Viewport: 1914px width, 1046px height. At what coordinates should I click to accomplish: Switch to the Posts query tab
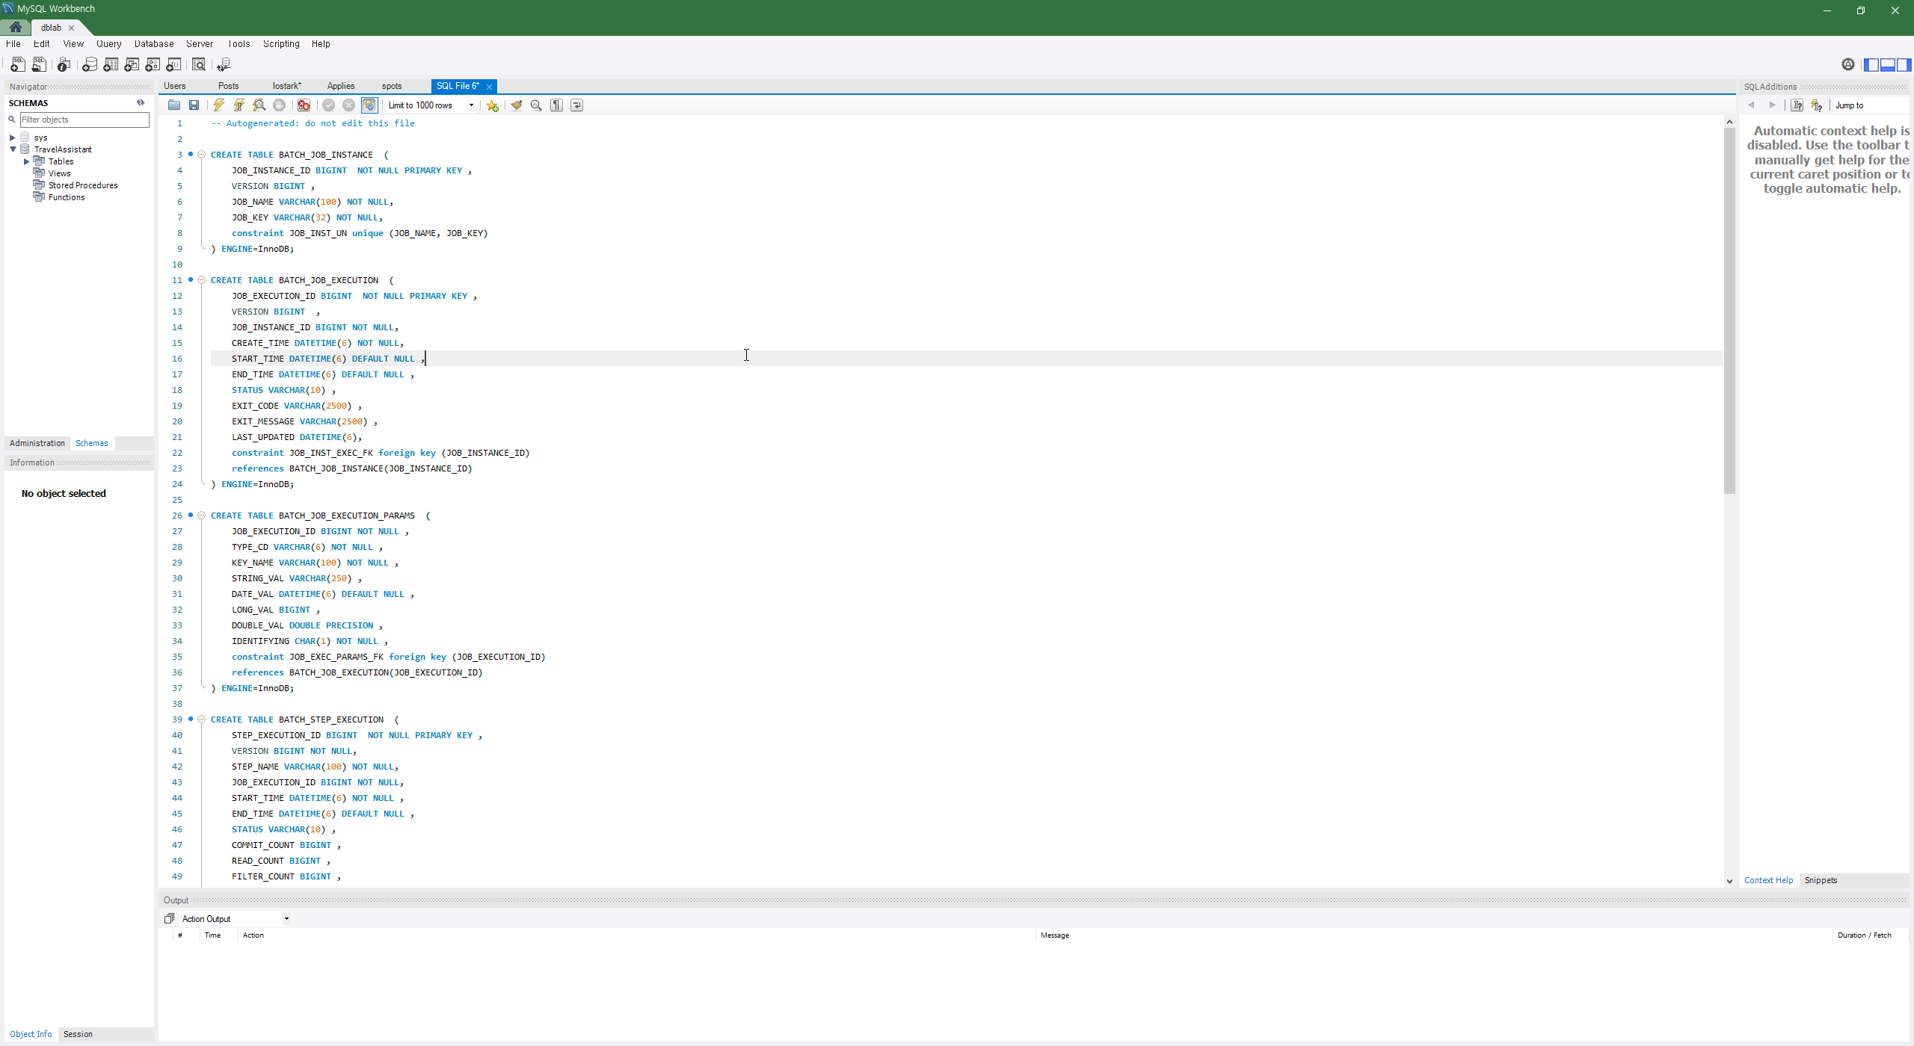[x=229, y=86]
